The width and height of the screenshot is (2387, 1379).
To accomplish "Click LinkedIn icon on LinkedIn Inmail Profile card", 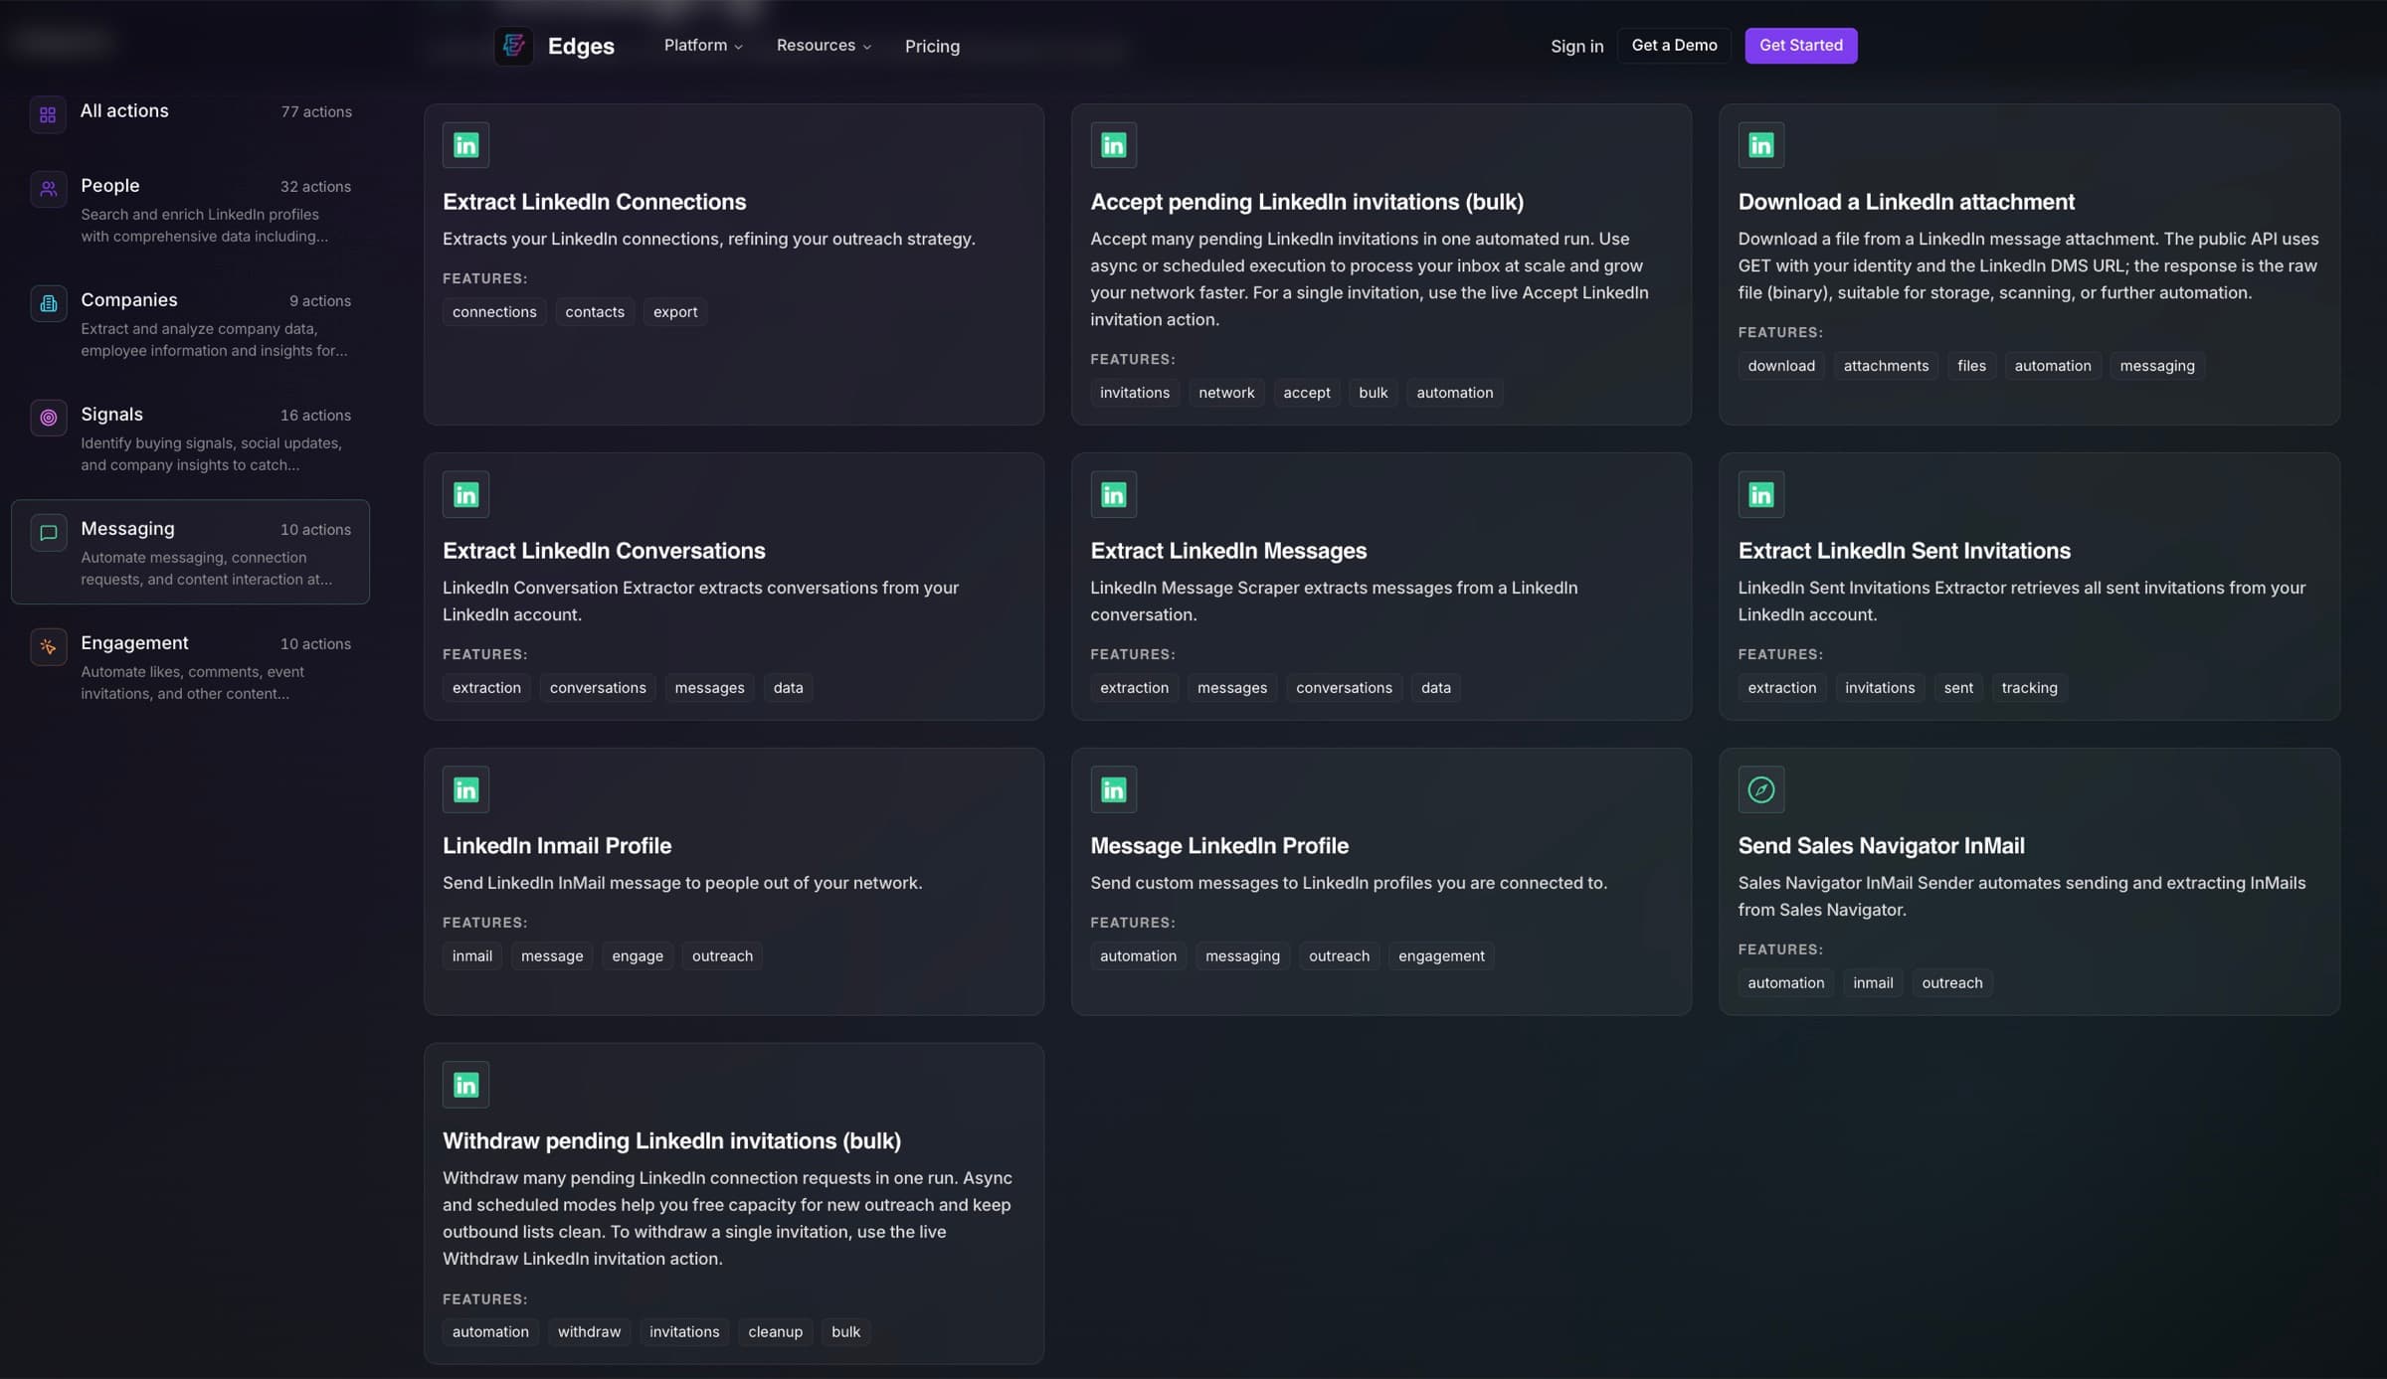I will [x=465, y=789].
